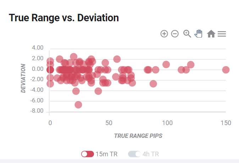Click the 4h TR legend label
This screenshot has width=239, height=163.
(x=151, y=154)
